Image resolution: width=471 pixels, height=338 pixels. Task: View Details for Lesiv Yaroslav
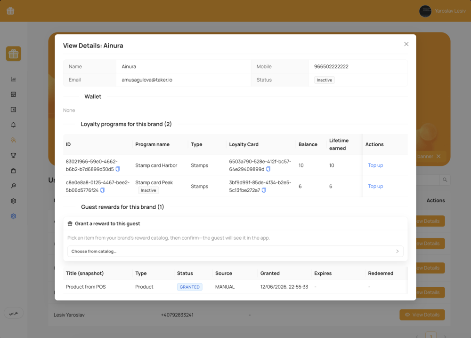[422, 314]
